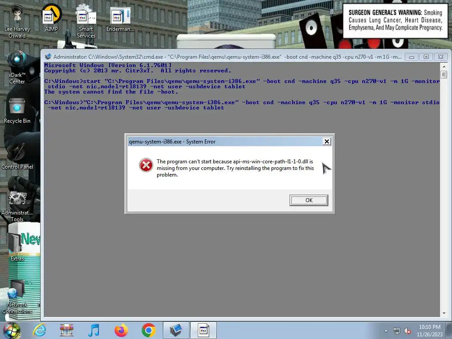Open the store-style taskbar icon
The image size is (452, 339).
pos(67,330)
